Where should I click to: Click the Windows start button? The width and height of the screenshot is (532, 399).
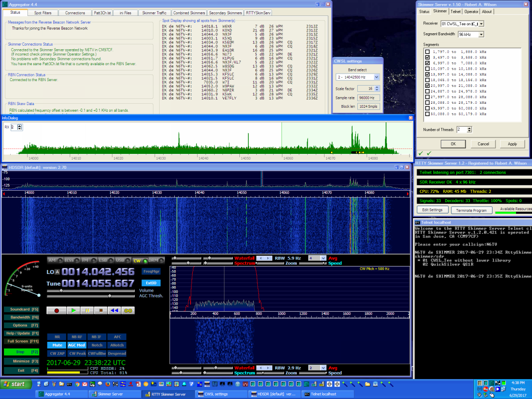[16, 384]
